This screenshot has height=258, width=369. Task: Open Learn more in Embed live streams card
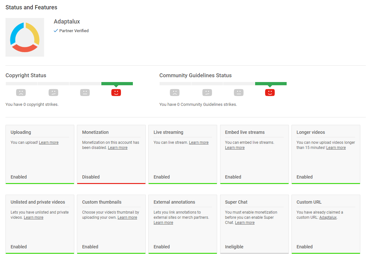click(235, 148)
